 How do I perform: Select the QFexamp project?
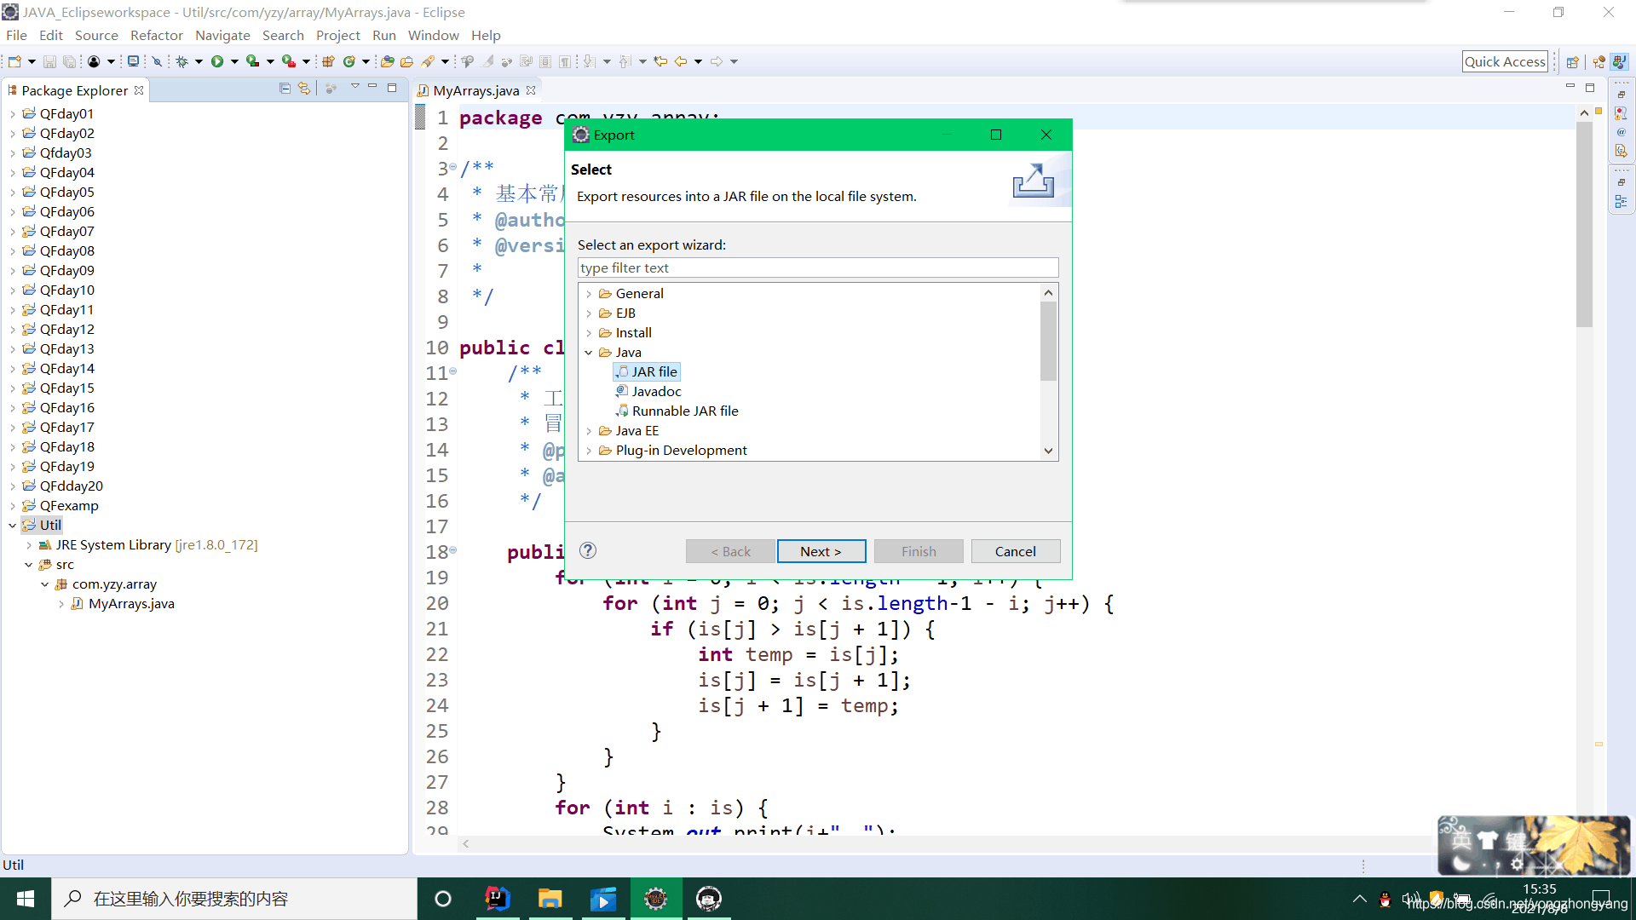point(69,505)
